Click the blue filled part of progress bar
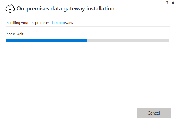 click(46, 41)
